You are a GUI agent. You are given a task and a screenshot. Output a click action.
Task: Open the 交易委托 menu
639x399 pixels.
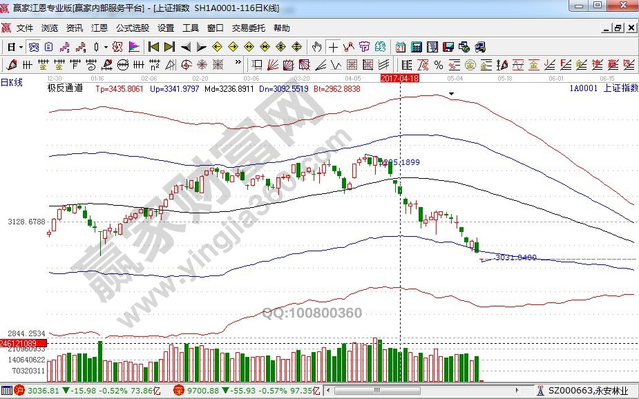[248, 28]
